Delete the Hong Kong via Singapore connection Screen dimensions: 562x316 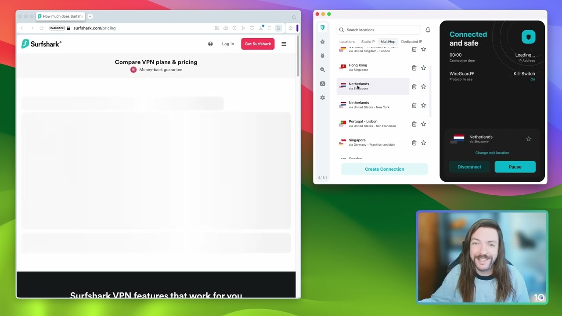[414, 68]
